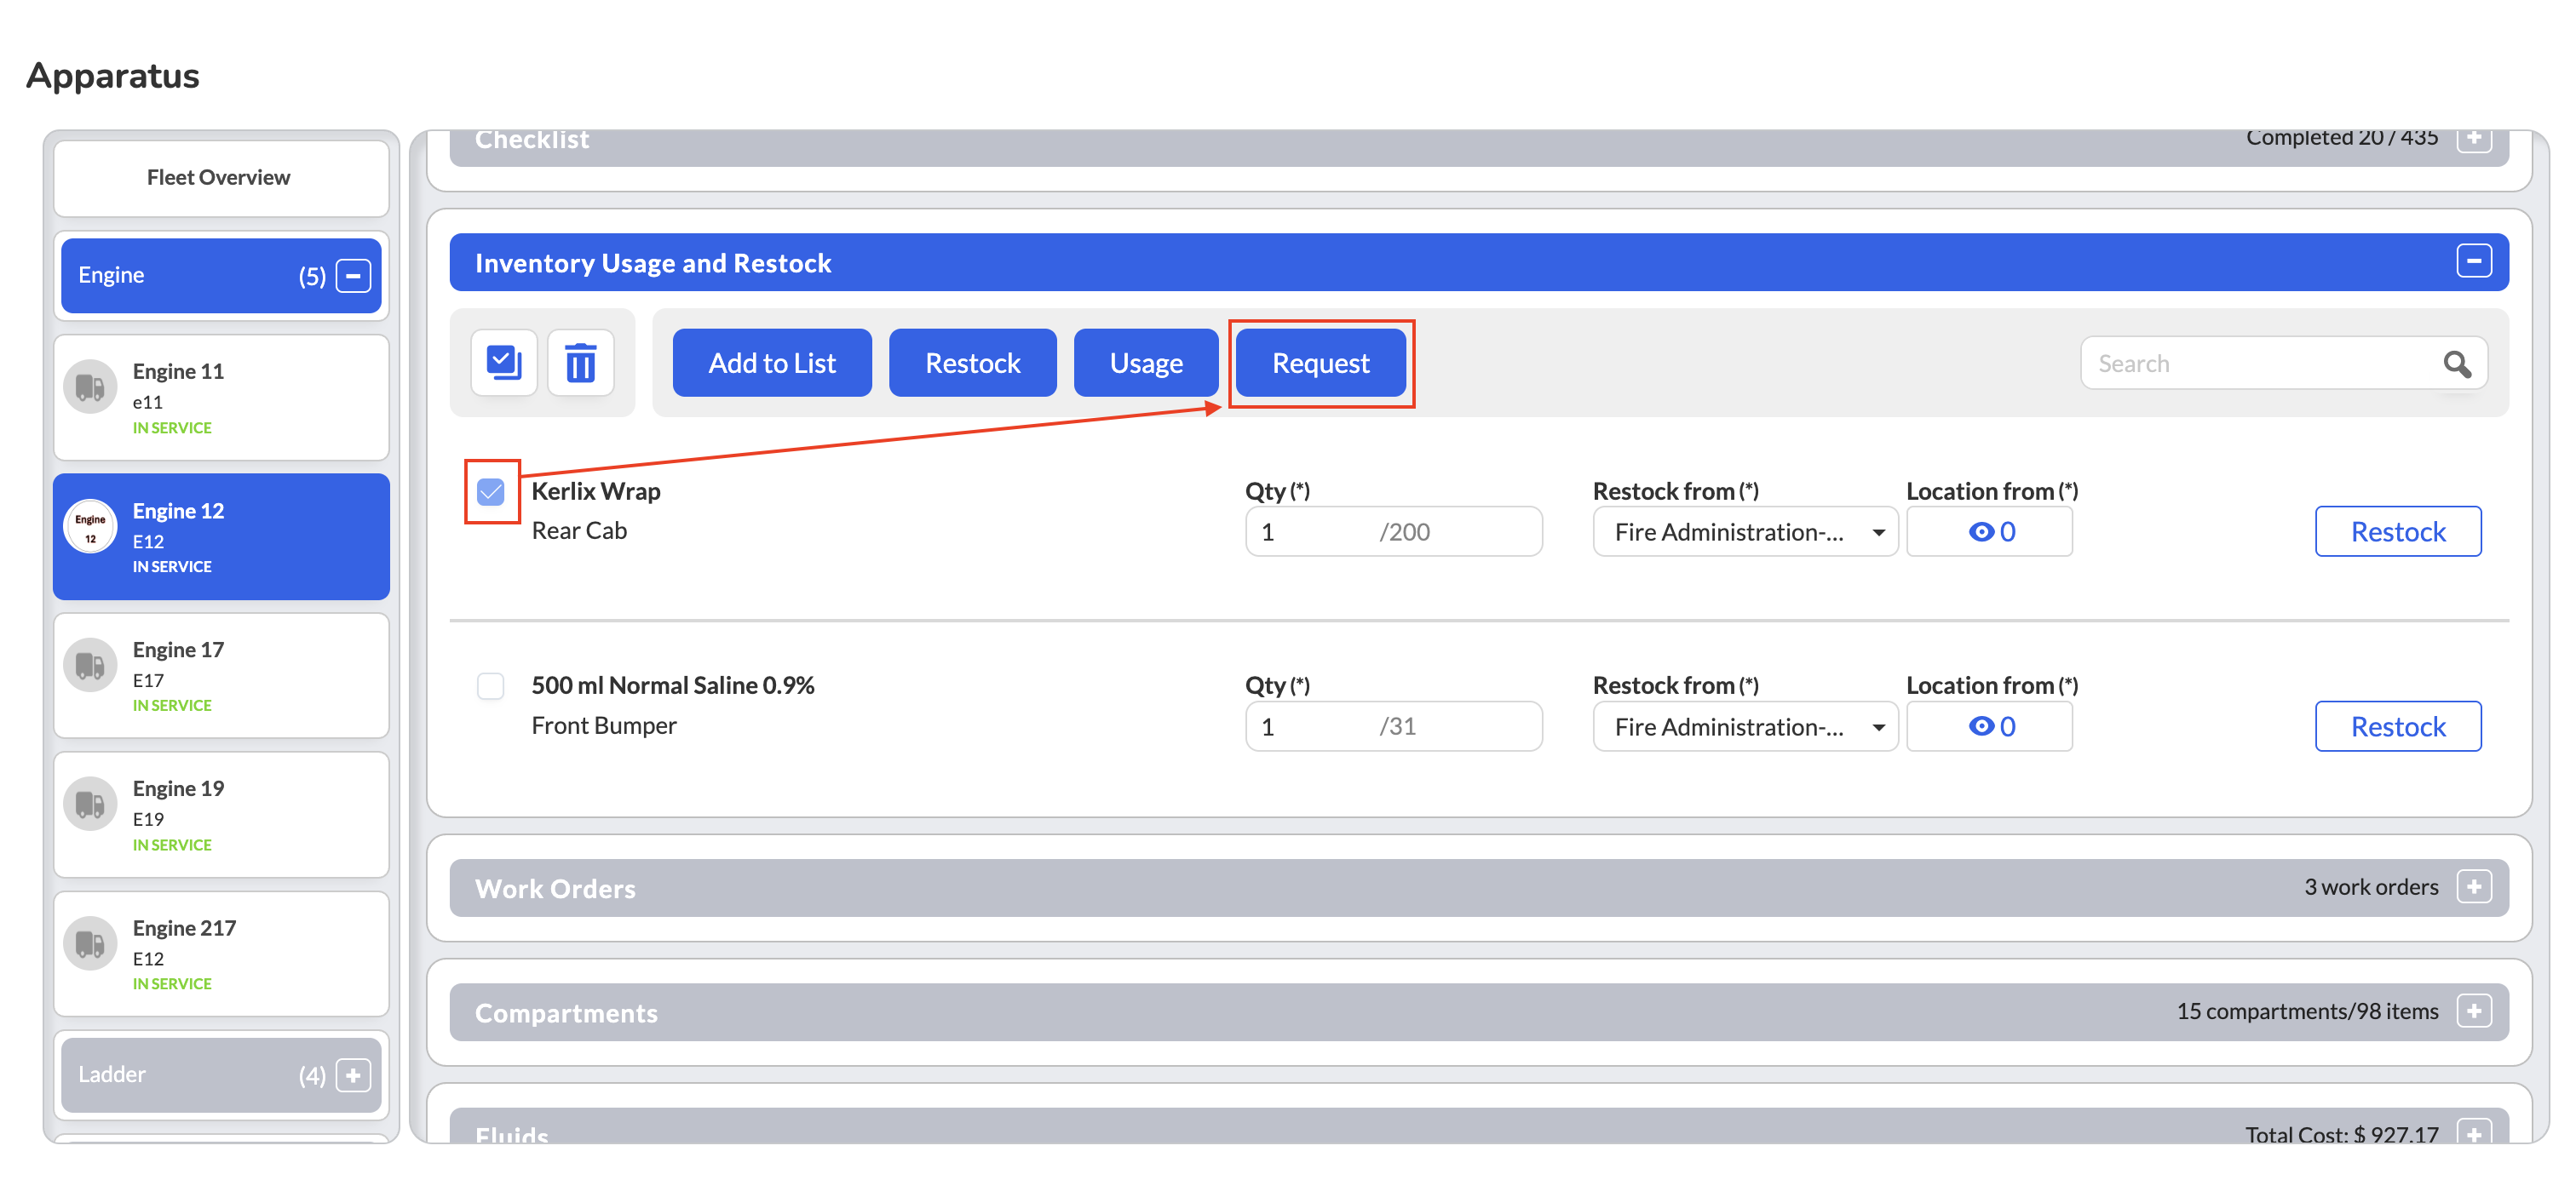Expand the Ladder group
The image size is (2576, 1180).
pos(353,1075)
